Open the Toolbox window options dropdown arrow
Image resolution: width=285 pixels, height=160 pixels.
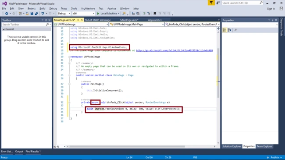[43, 20]
